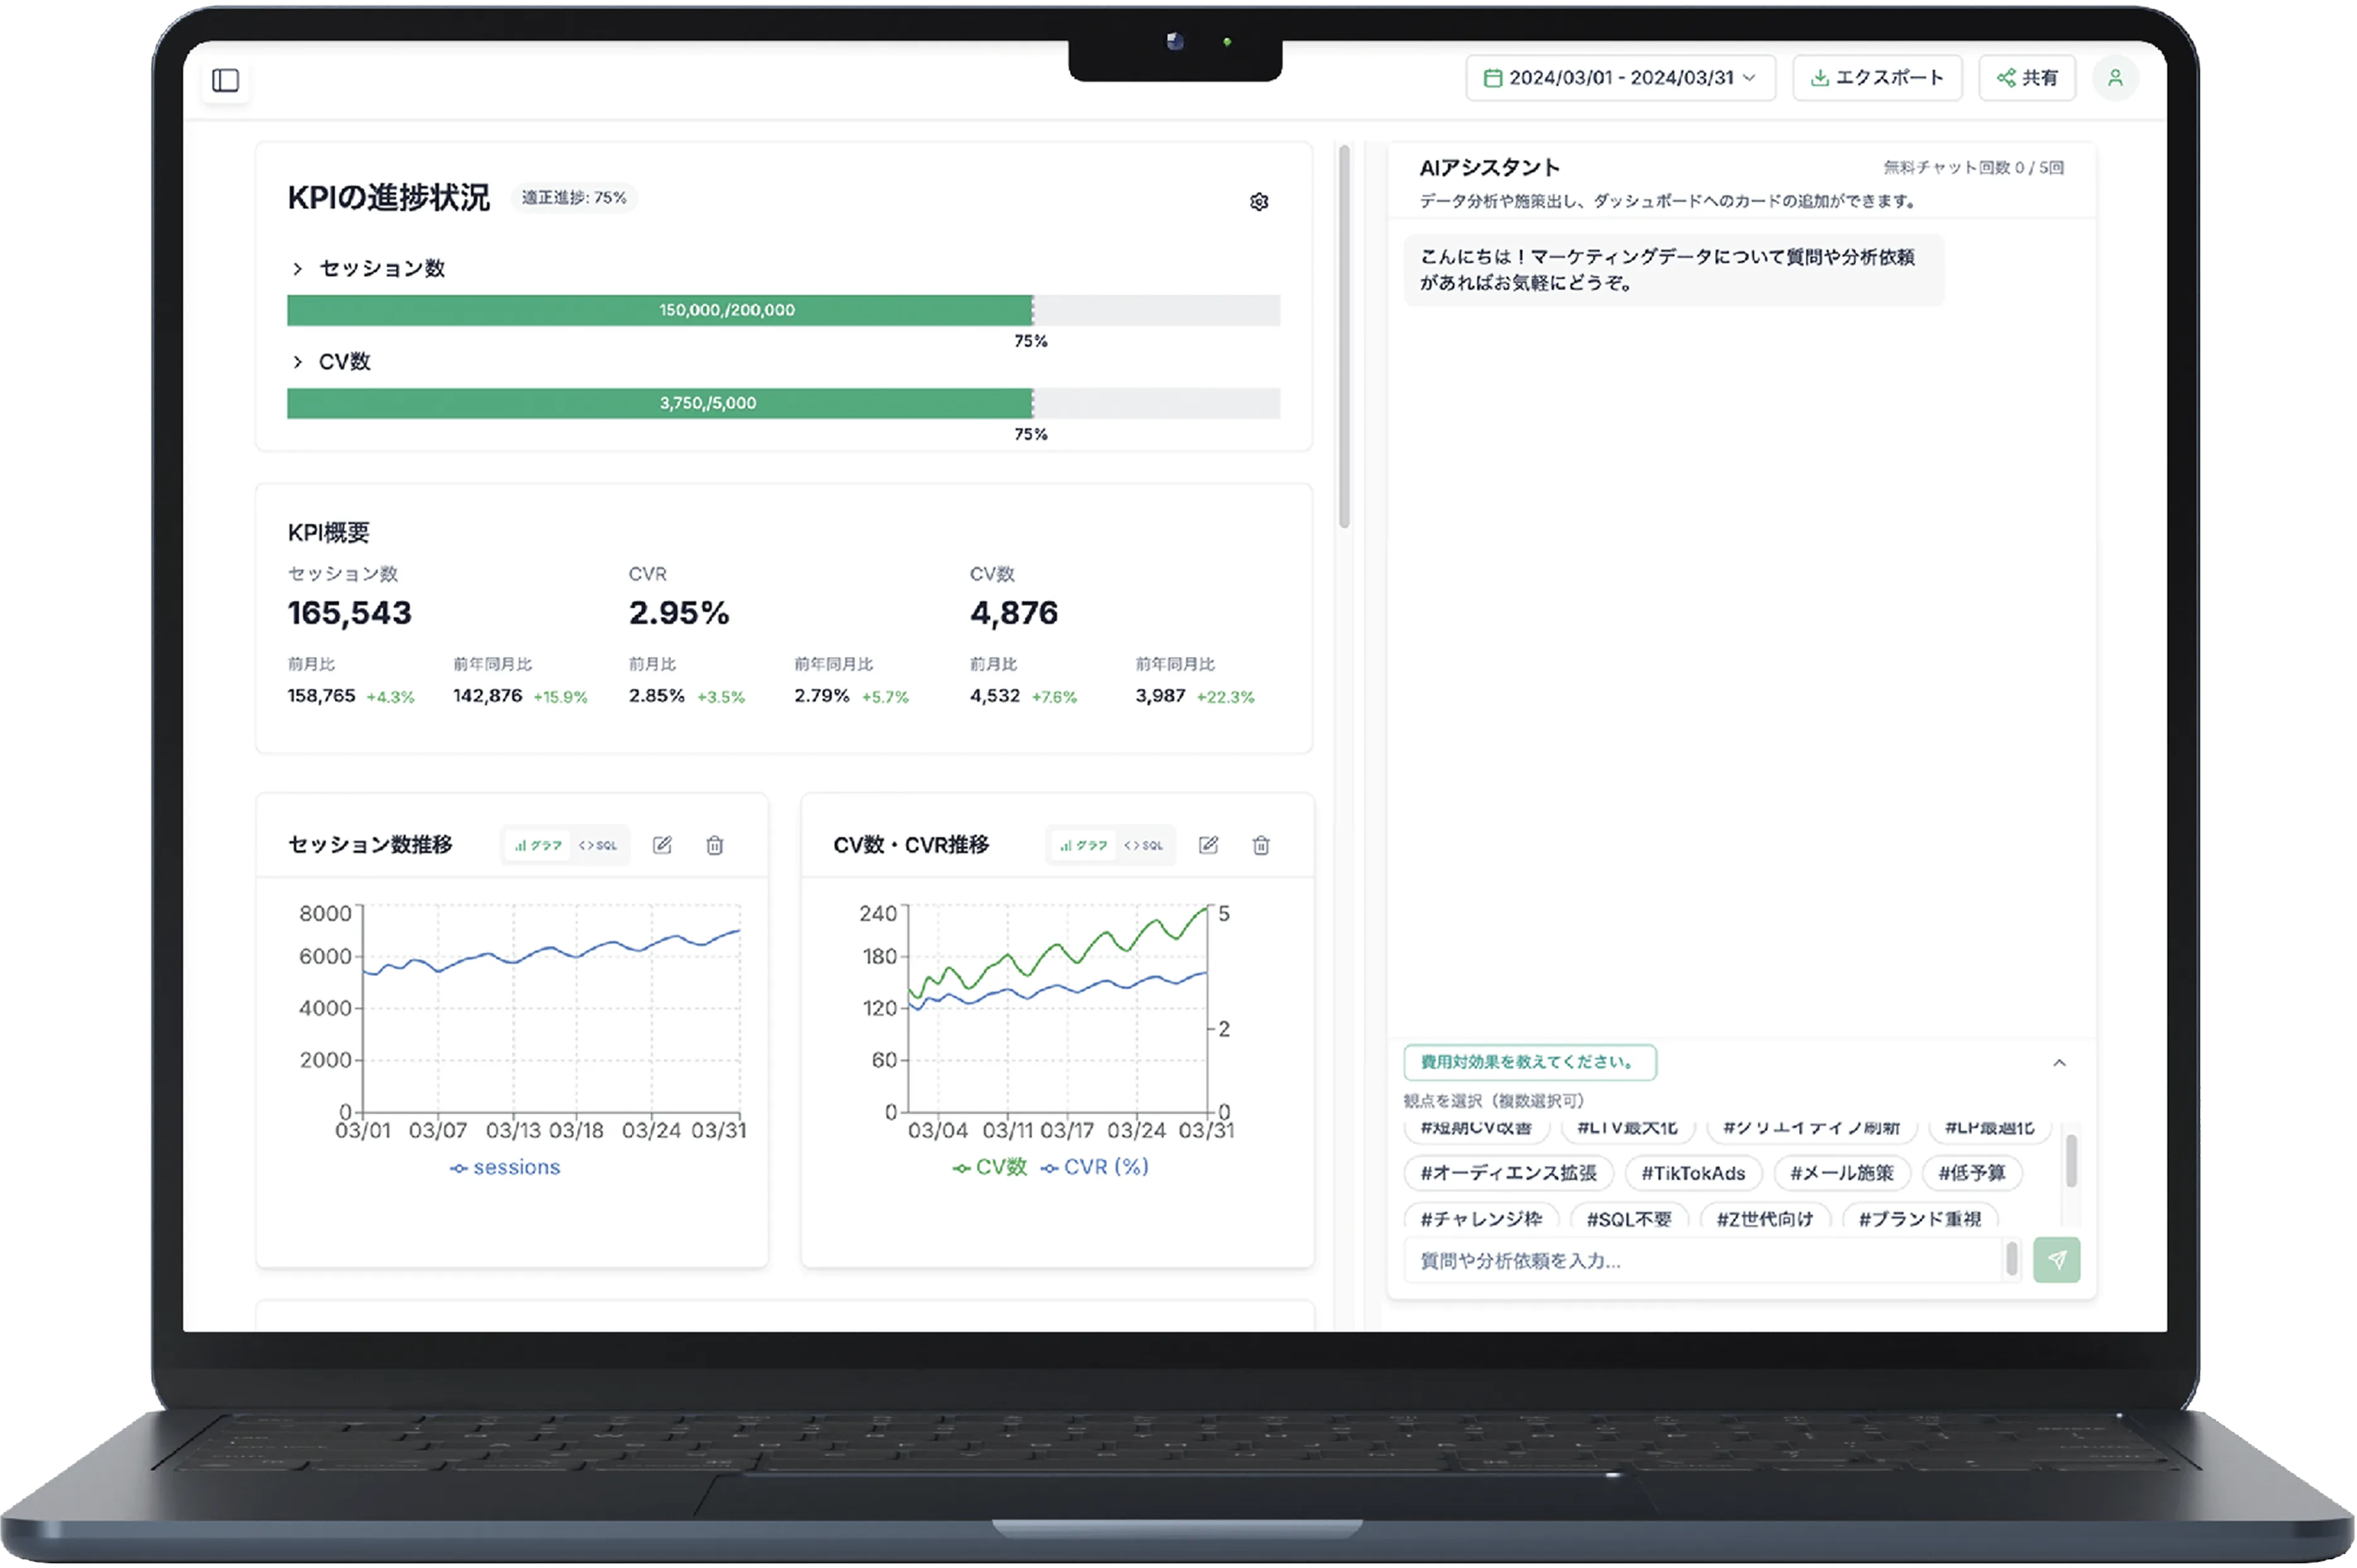Toggle the CV数 chart legend entry
The width and height of the screenshot is (2357, 1568).
tap(990, 1167)
